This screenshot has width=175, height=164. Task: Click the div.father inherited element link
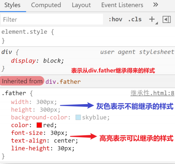[x=63, y=82]
